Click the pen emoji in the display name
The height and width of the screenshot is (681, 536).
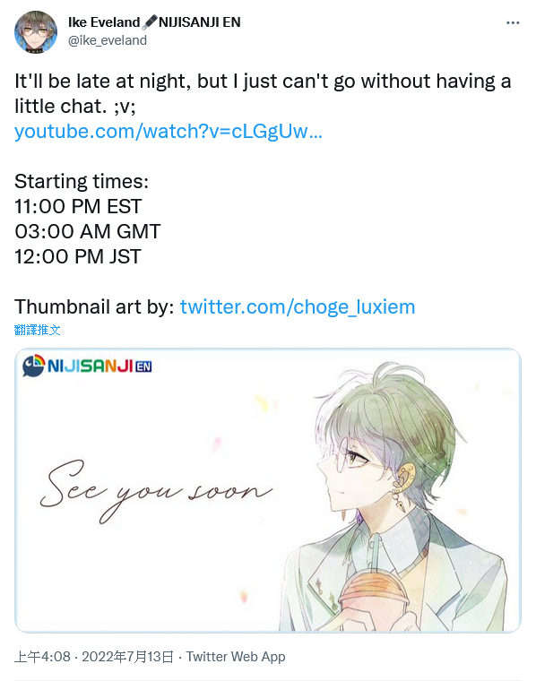[x=150, y=22]
